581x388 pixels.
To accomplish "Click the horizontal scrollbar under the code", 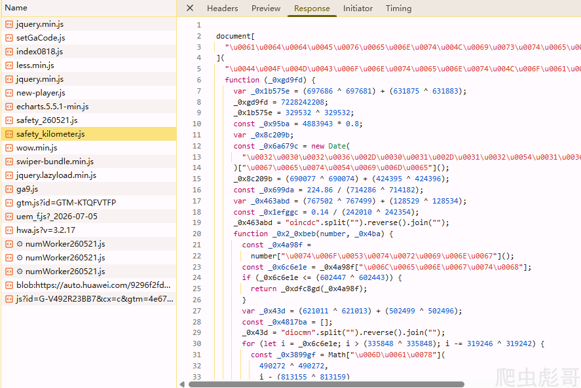I will coord(326,384).
